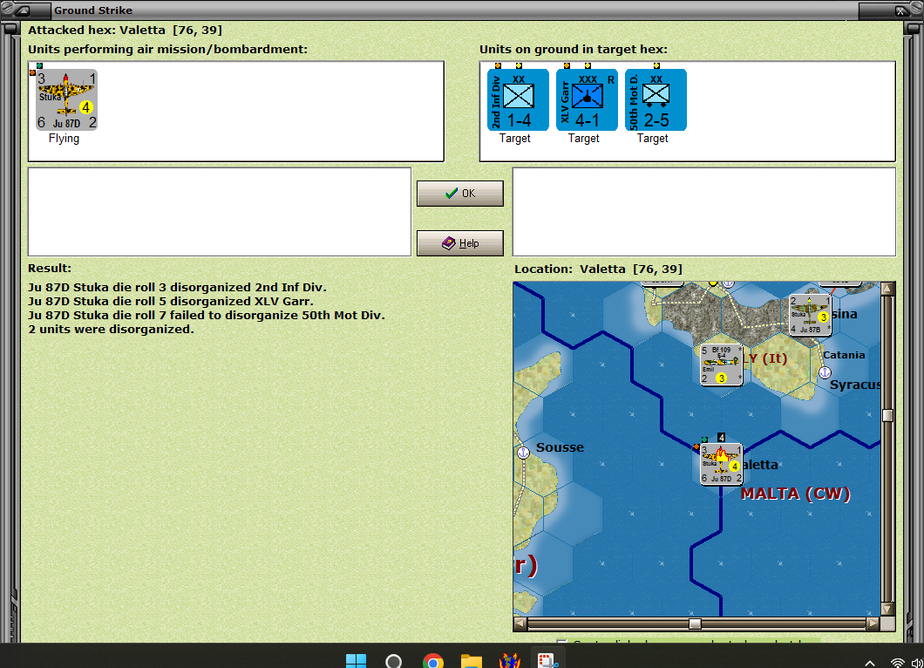Click the empty right result list box
The height and width of the screenshot is (668, 924).
(704, 212)
